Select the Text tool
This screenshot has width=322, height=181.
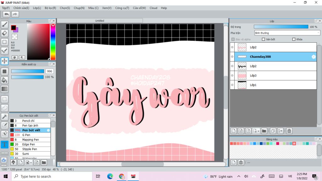[x=4, y=144]
